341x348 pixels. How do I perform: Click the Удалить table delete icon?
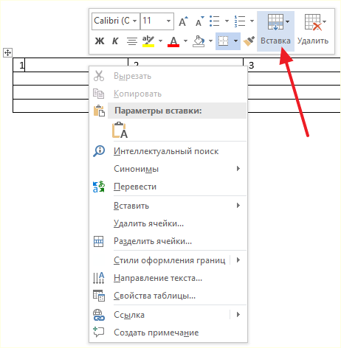pos(313,22)
